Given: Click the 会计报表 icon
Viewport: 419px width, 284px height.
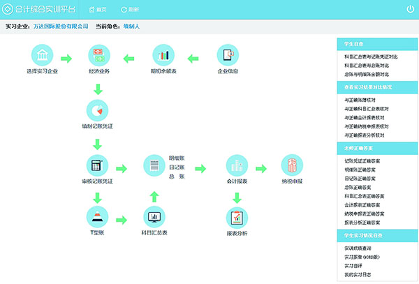Looking at the screenshot, I should click(237, 165).
